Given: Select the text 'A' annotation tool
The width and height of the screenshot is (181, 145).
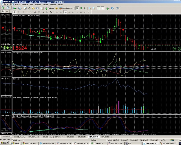Looking at the screenshot, I should click(43, 12).
